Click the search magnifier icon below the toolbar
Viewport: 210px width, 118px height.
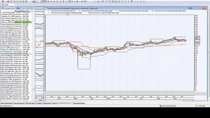point(3,5)
